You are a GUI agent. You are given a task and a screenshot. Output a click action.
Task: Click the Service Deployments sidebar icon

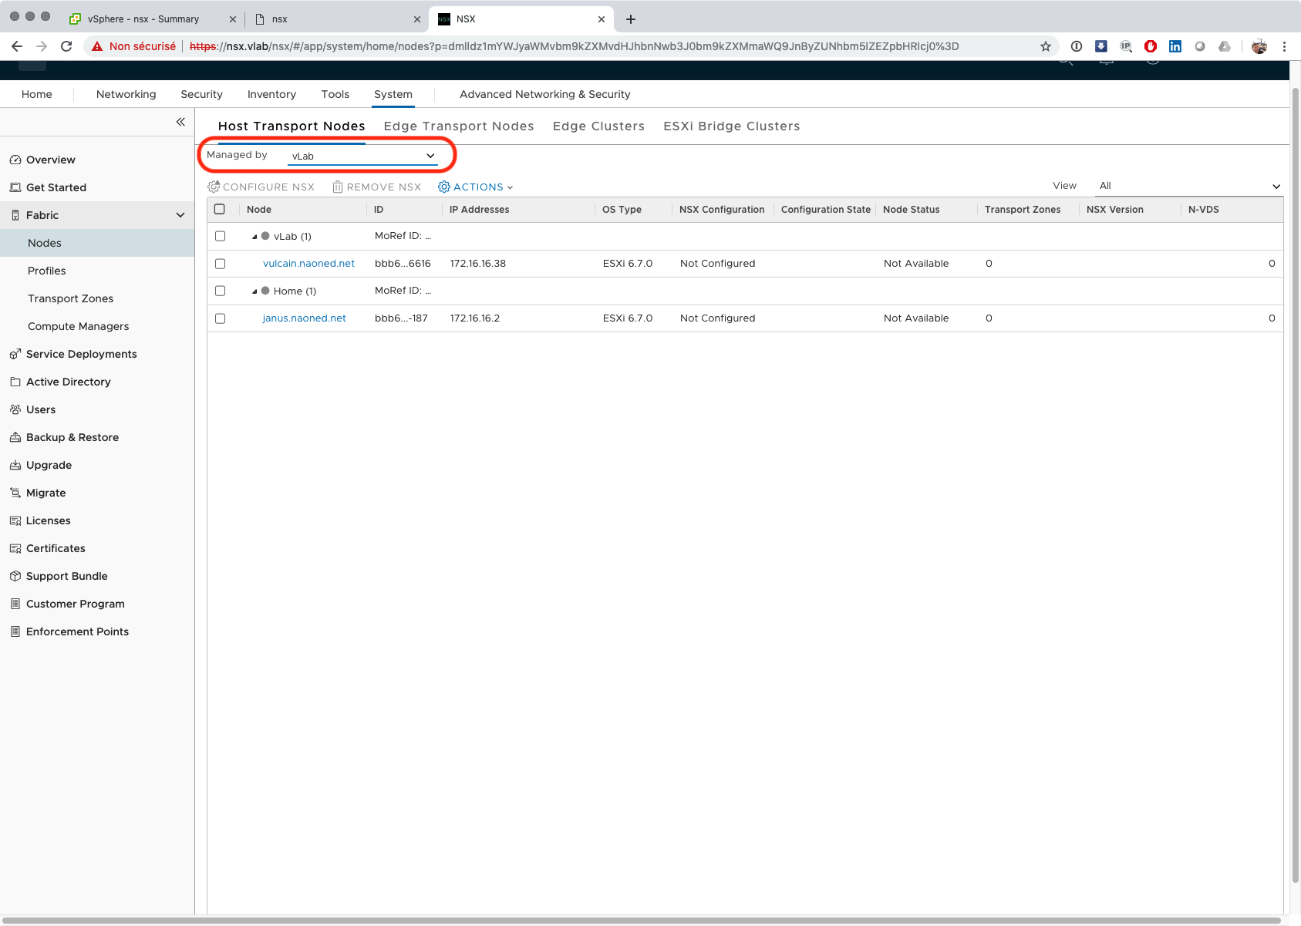tap(15, 354)
